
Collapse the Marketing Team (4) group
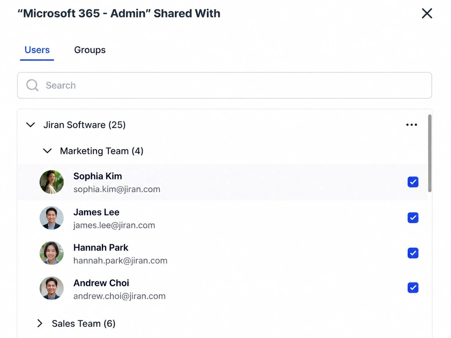47,151
